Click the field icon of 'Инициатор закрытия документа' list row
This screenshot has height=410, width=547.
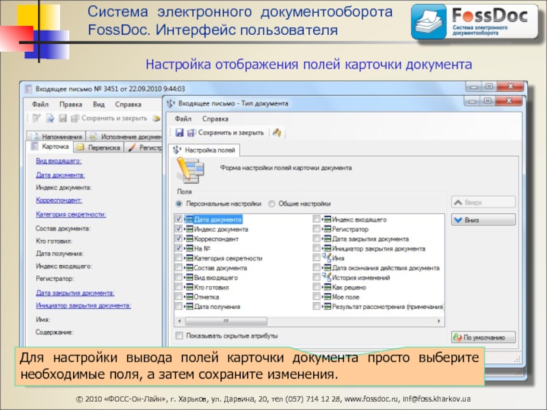click(x=328, y=249)
